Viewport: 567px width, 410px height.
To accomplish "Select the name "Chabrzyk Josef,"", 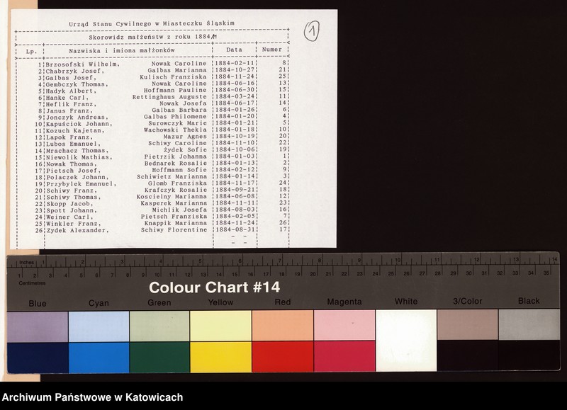I will click(75, 71).
